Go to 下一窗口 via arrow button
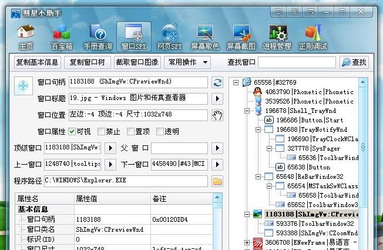 [x=217, y=164]
